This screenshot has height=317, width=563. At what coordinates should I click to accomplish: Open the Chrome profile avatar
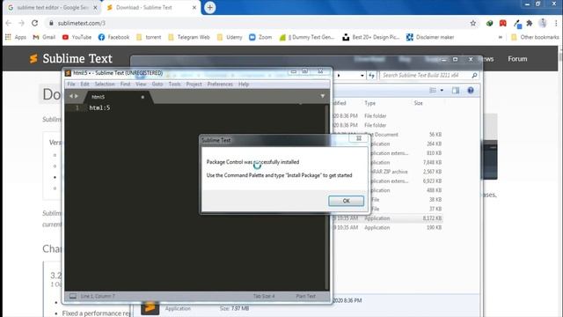543,23
